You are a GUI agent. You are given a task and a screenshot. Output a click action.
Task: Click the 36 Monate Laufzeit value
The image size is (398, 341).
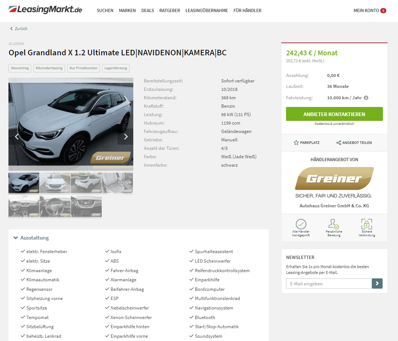point(338,86)
